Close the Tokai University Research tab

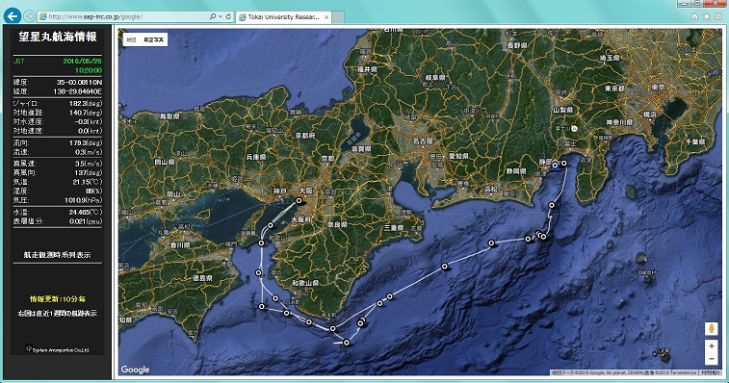pyautogui.click(x=326, y=17)
